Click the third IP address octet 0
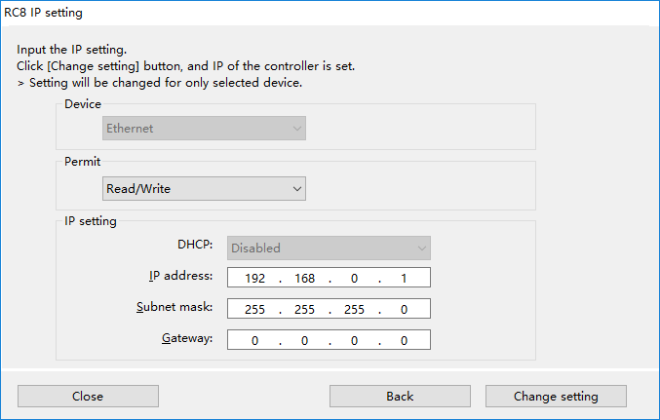 [x=354, y=278]
